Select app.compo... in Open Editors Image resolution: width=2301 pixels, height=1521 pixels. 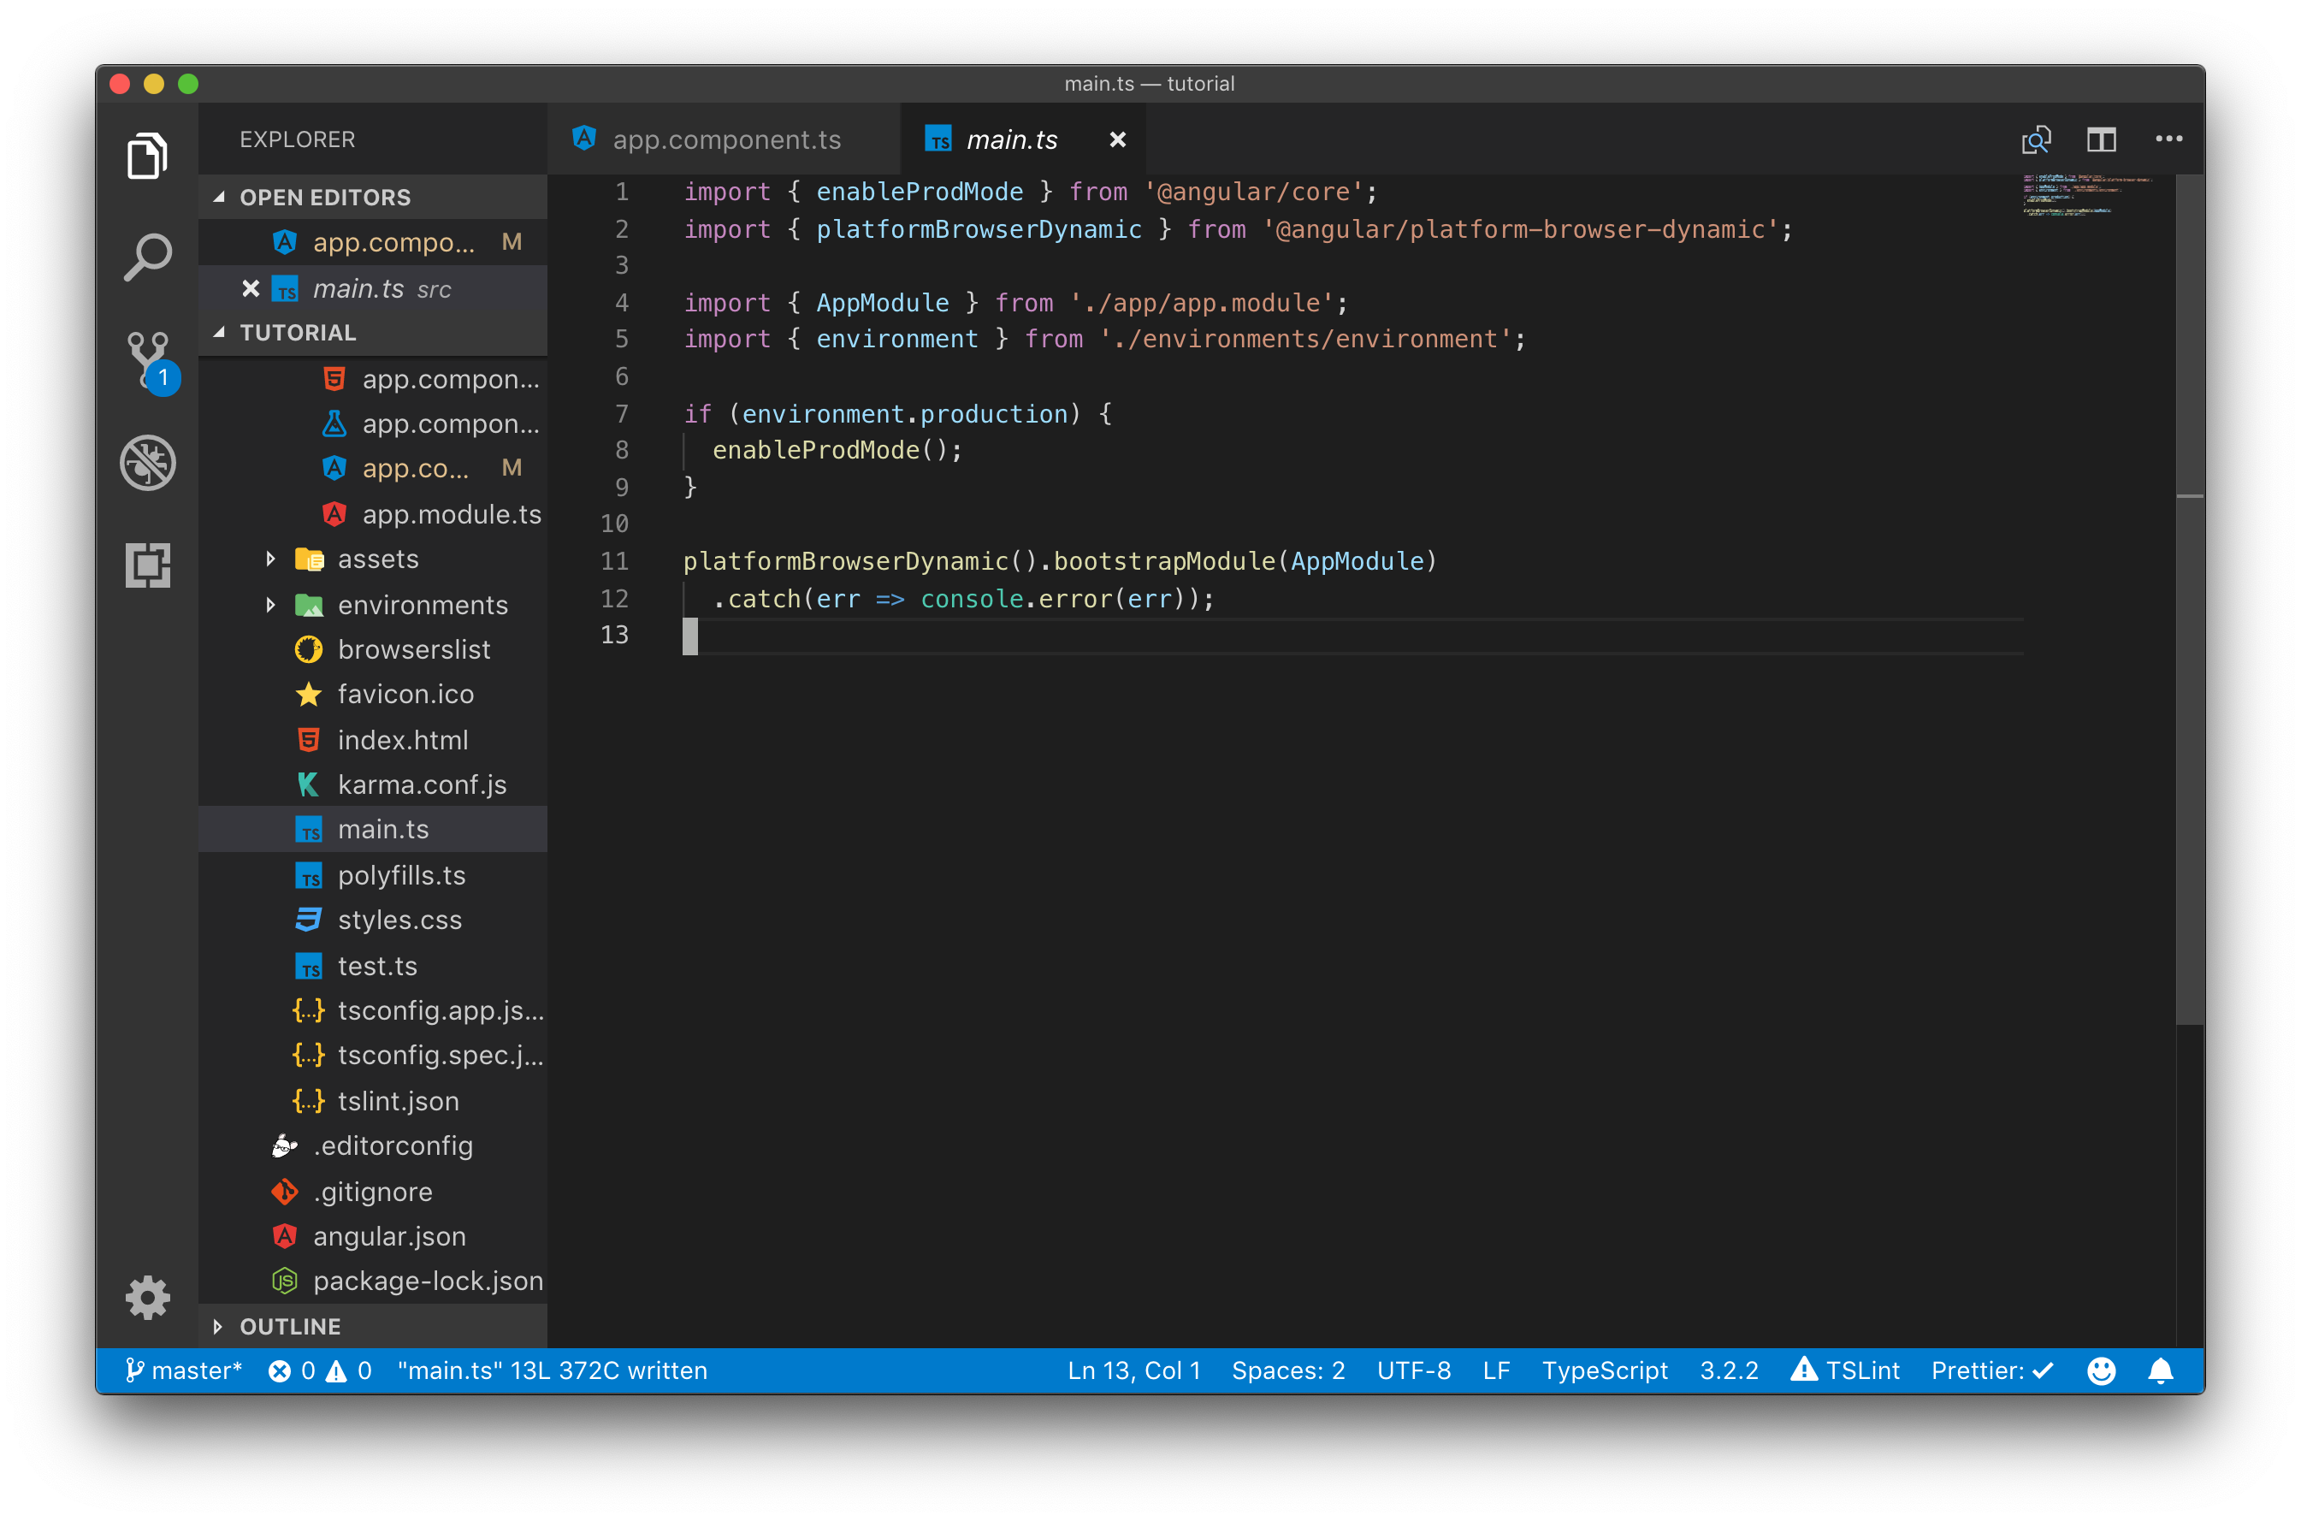(373, 242)
